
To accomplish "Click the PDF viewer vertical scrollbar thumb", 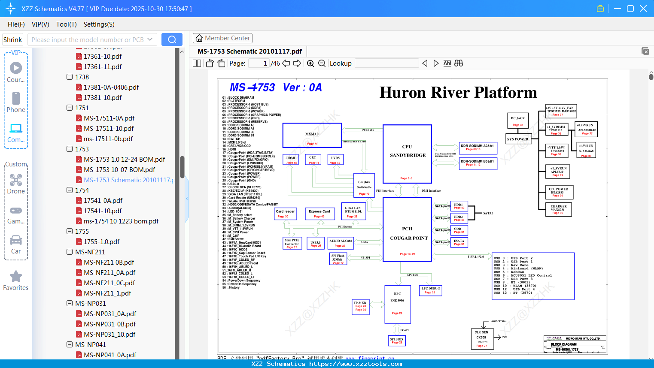I will click(651, 77).
